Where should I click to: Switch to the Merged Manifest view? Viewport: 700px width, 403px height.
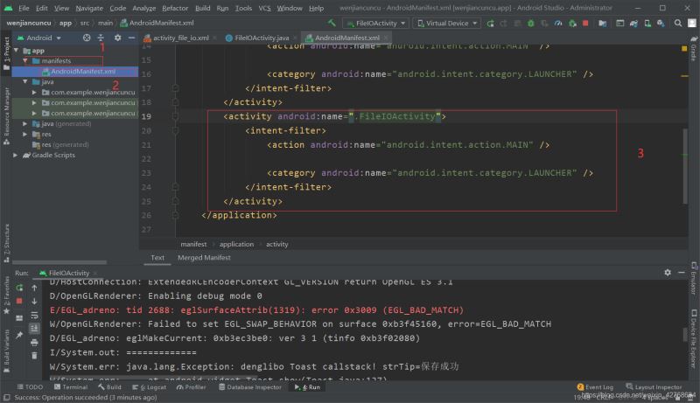(x=204, y=258)
